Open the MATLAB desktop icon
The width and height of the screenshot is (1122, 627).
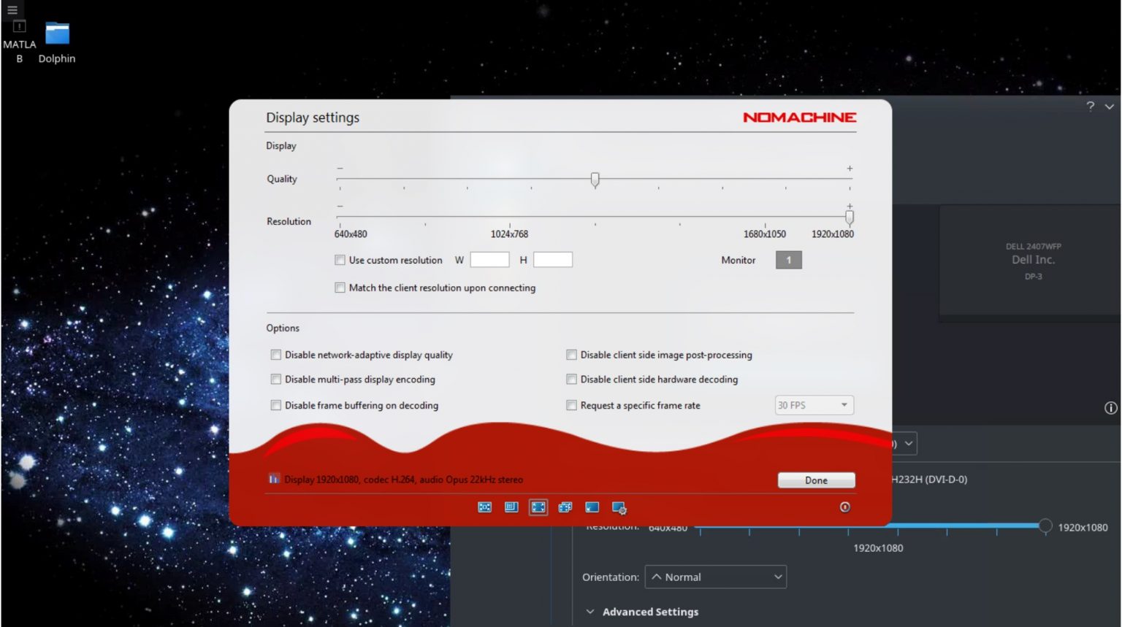(x=20, y=42)
